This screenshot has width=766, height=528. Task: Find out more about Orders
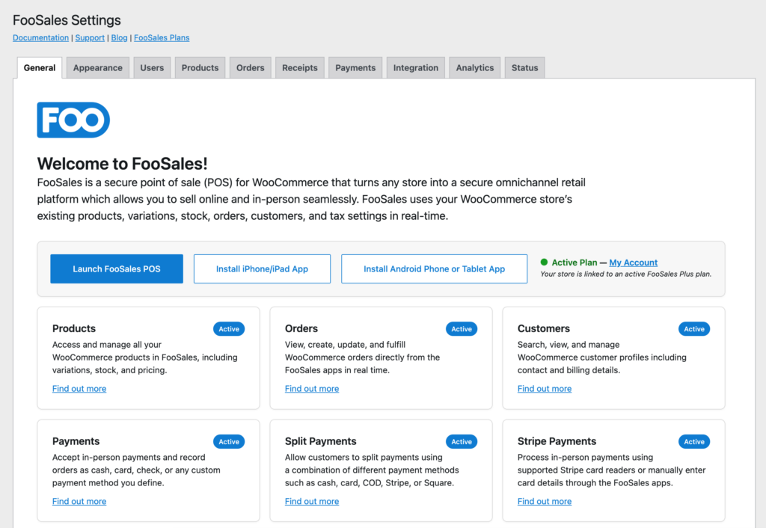point(312,389)
